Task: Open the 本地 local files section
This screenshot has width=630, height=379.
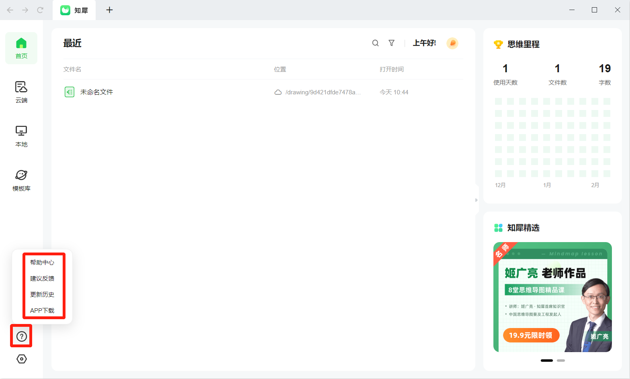Action: [x=21, y=137]
